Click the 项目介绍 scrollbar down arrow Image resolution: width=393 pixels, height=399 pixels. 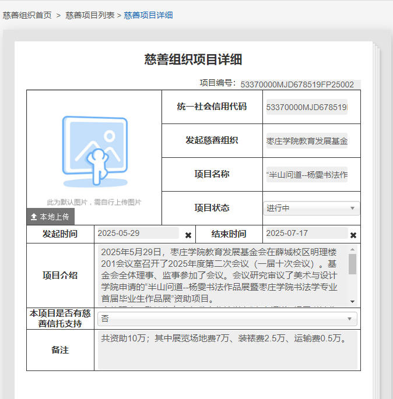click(x=353, y=302)
